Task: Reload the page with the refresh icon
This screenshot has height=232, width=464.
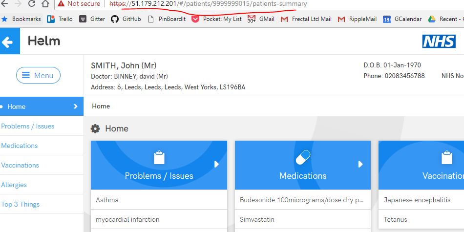Action: pyautogui.click(x=32, y=3)
